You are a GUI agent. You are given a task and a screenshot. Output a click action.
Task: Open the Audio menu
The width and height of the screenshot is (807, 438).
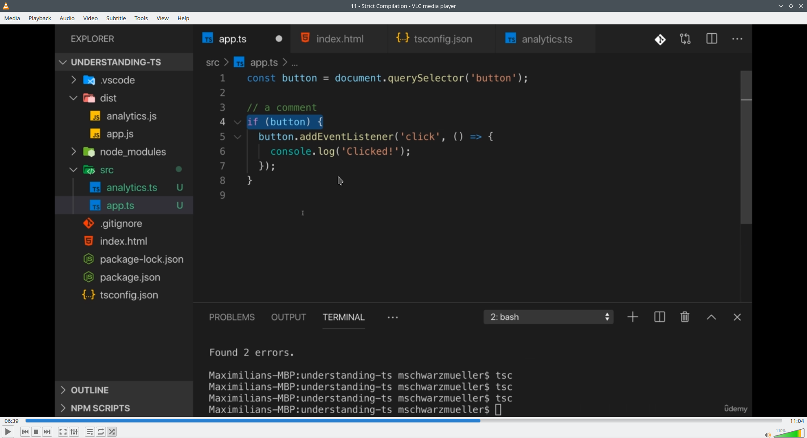coord(67,18)
